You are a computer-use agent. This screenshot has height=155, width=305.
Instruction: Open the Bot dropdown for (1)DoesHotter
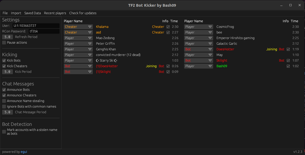click(78, 66)
